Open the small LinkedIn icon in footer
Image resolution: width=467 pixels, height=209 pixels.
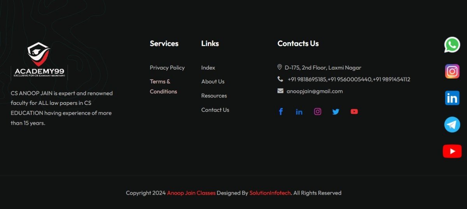(299, 112)
